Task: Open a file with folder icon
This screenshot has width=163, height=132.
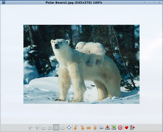Action: click(x=101, y=127)
